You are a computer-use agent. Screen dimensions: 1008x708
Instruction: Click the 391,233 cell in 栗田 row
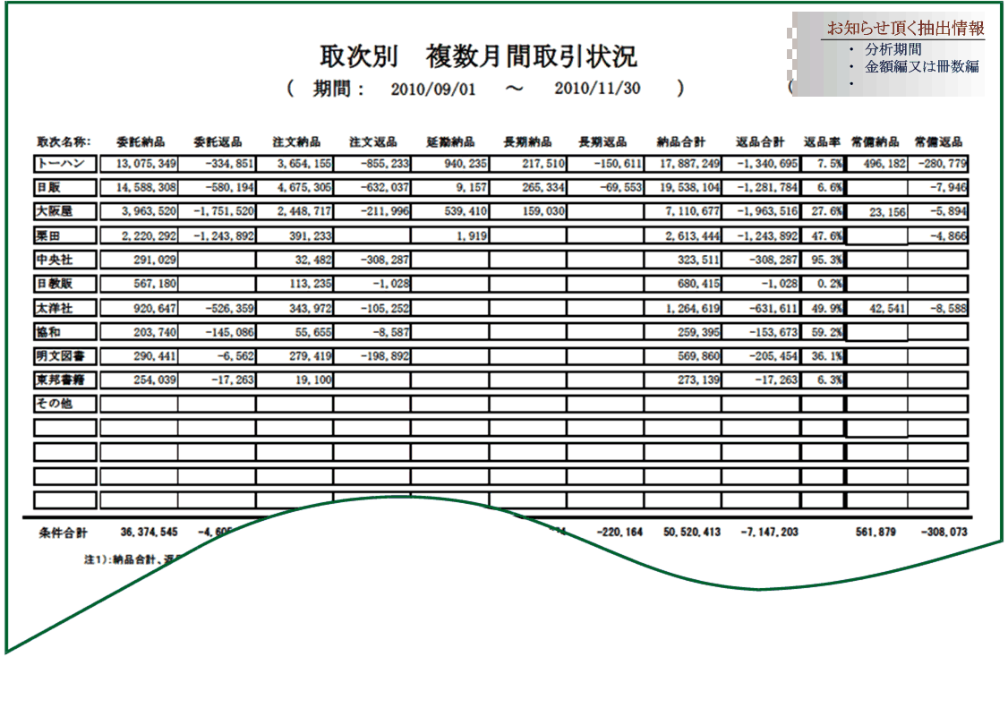click(x=295, y=235)
